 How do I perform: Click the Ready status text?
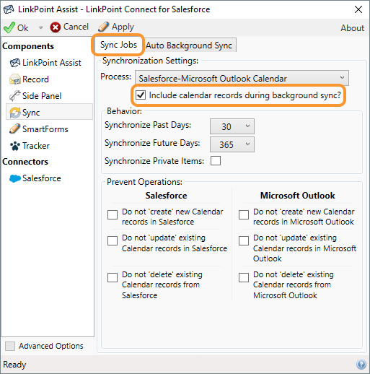[x=14, y=365]
